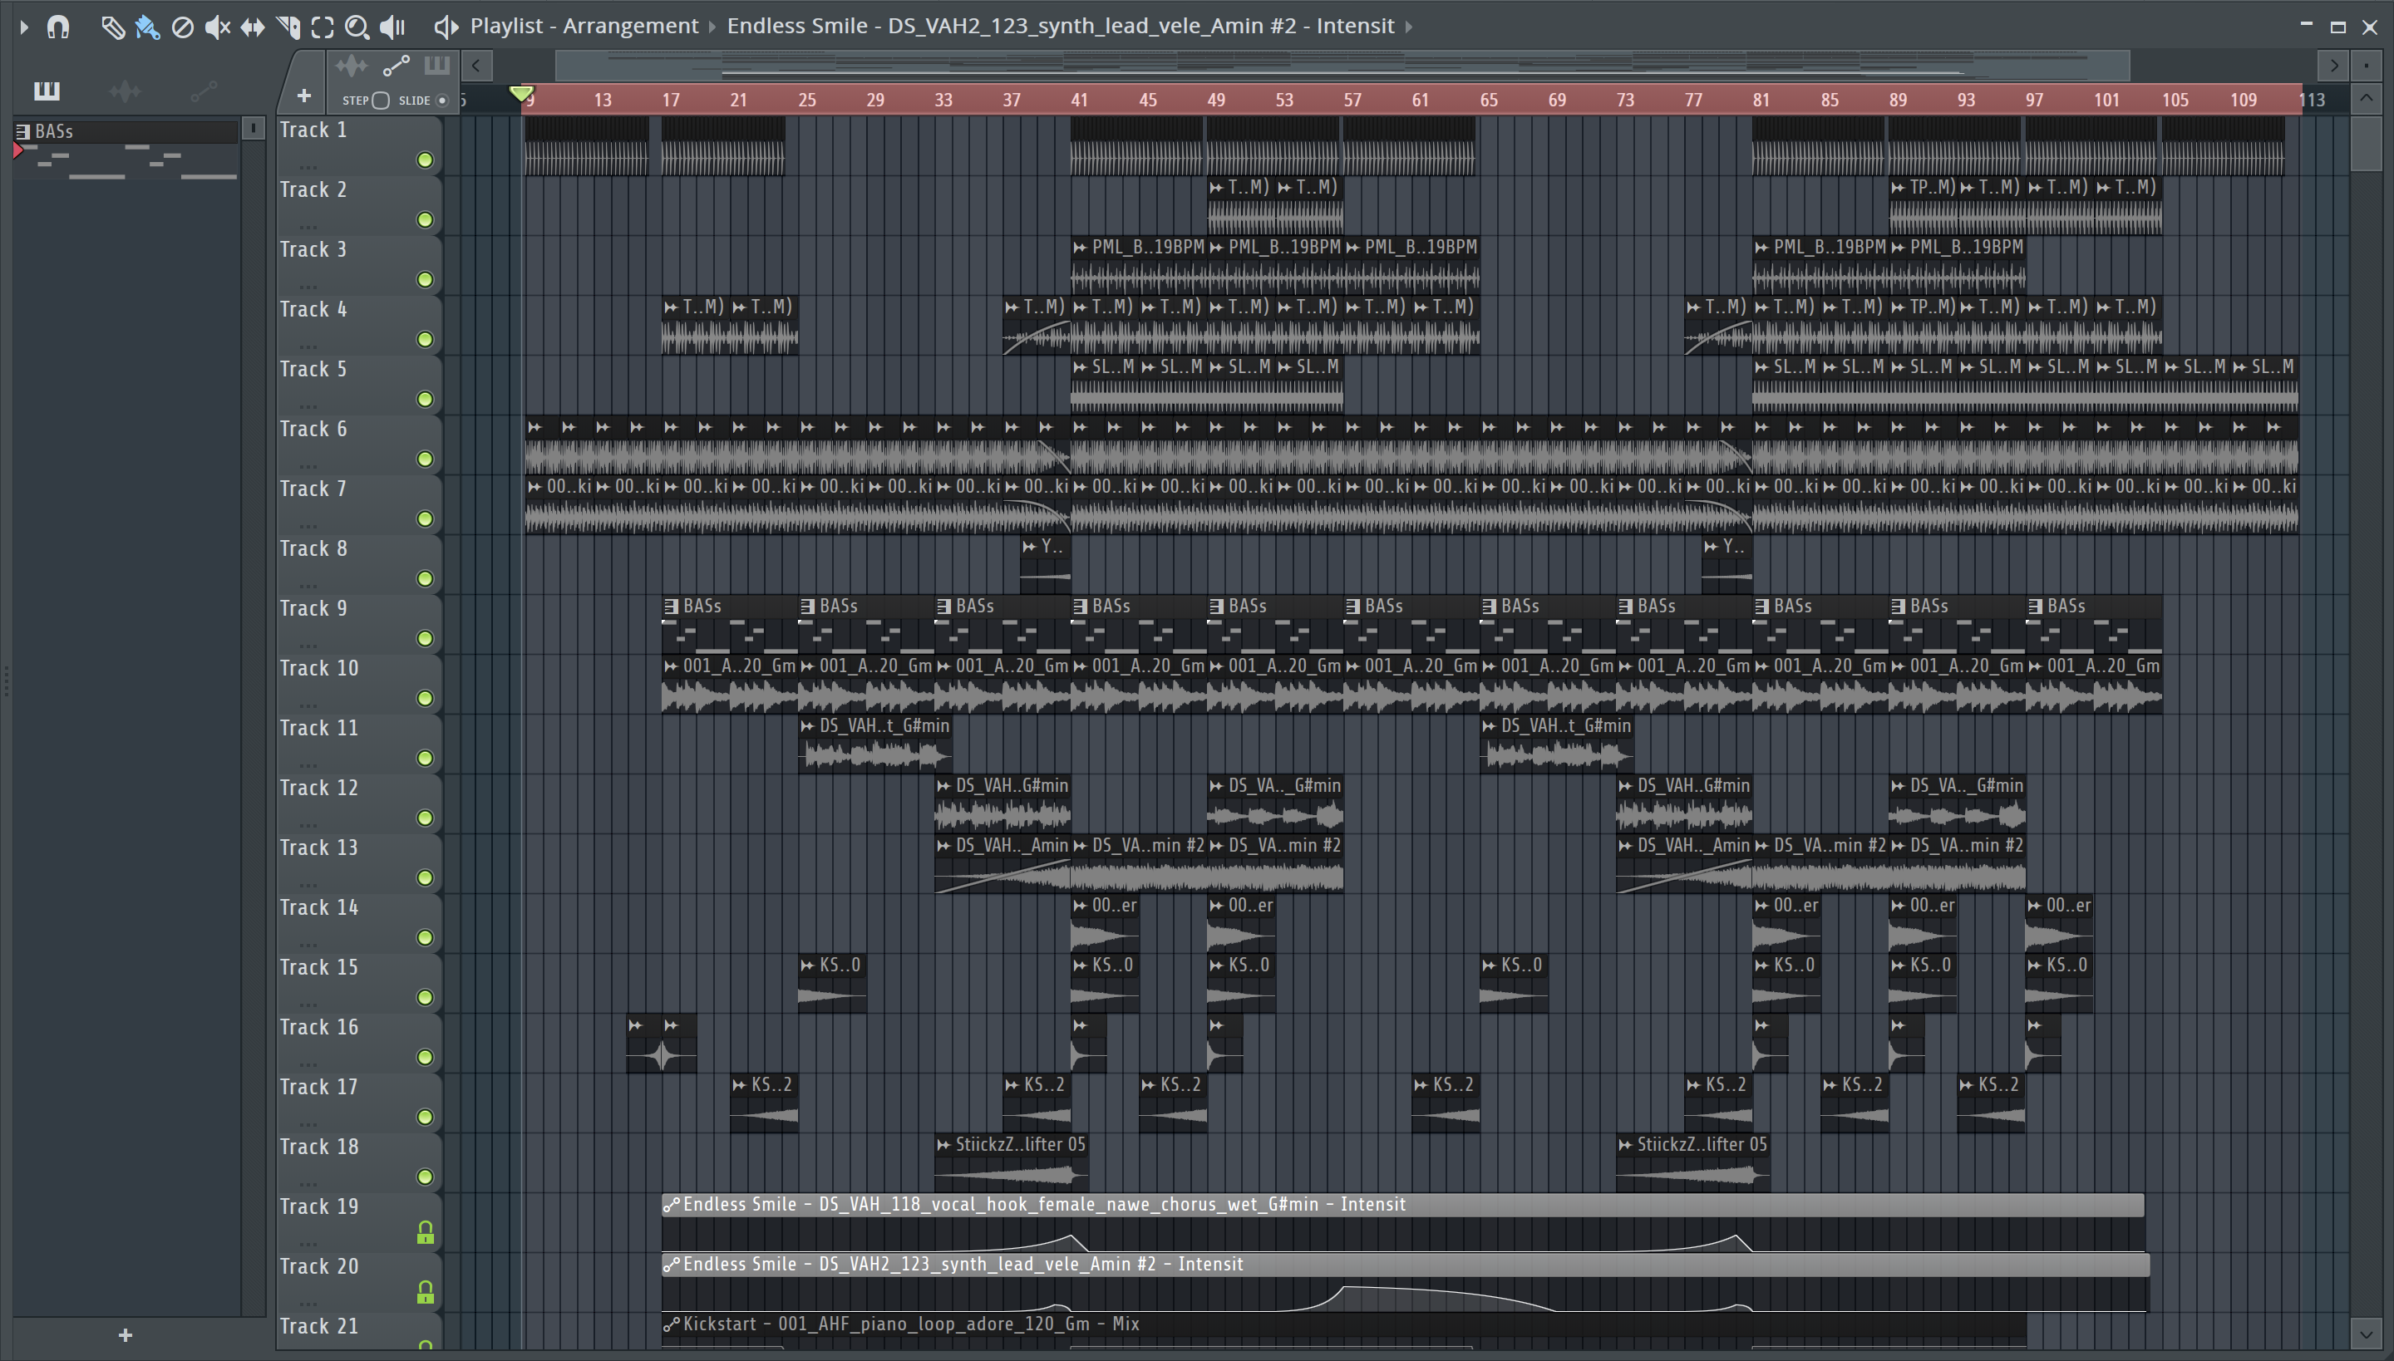Open the picker panel options dropdown
This screenshot has height=1361, width=2394.
point(253,128)
